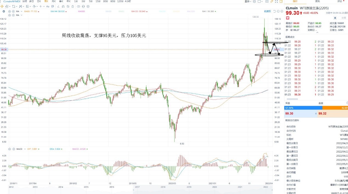Viewport: 348px width, 194px height.
Task: Collapse quote details with up chevron
Action: pyautogui.click(x=318, y=32)
